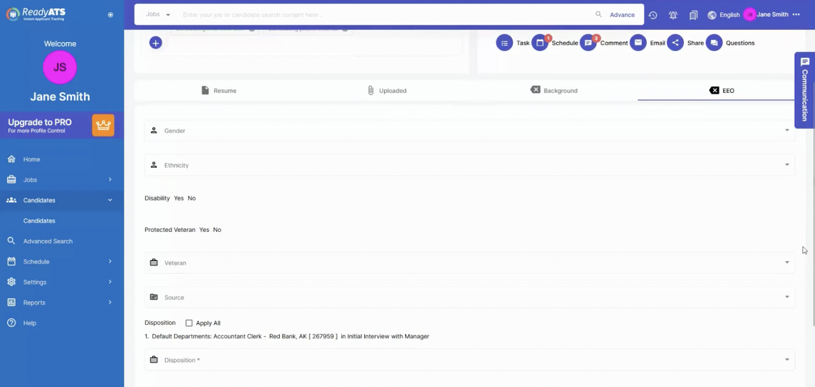Image resolution: width=815 pixels, height=387 pixels.
Task: Click the Help question mark icon
Action: point(11,323)
